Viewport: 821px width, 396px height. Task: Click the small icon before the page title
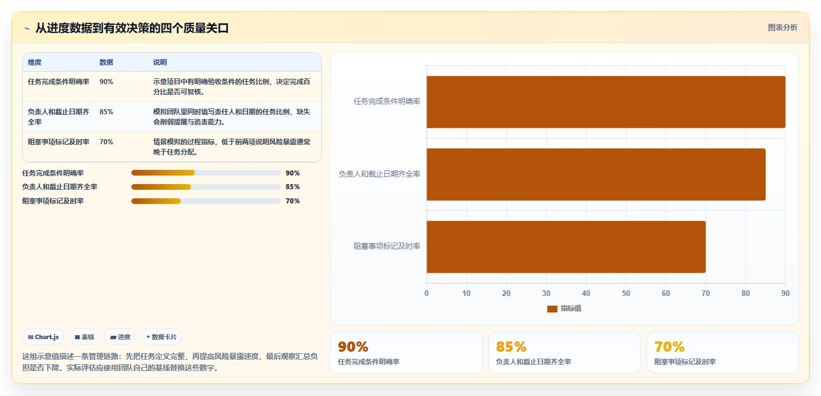(27, 28)
